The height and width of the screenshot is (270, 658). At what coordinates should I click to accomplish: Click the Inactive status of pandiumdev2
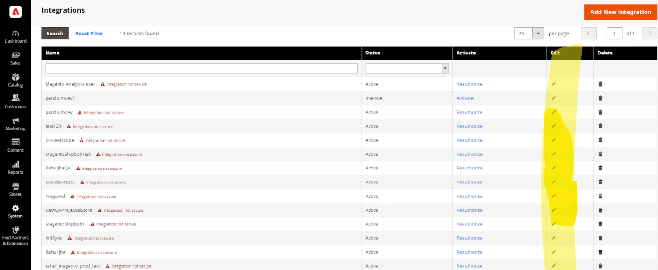point(374,98)
